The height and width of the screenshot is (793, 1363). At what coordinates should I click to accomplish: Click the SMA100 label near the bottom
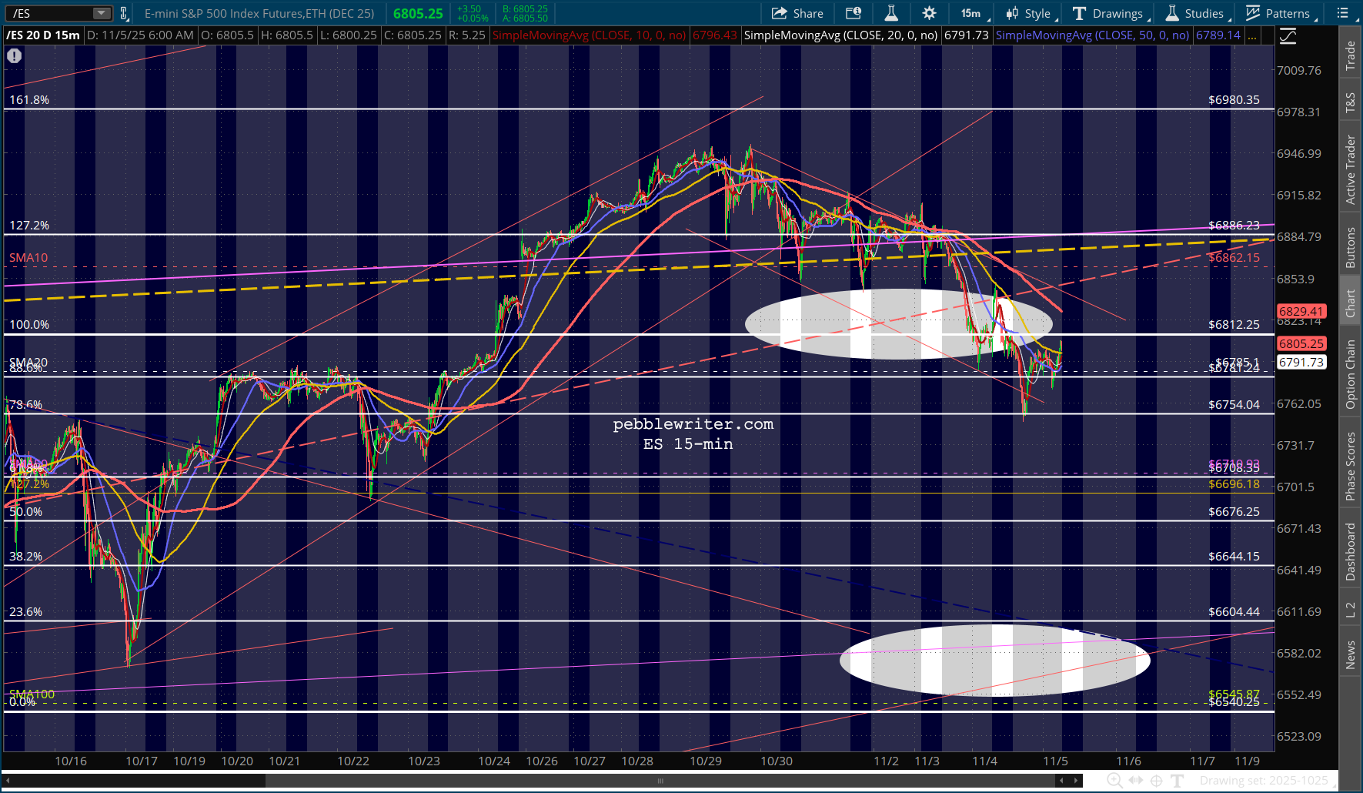(32, 694)
